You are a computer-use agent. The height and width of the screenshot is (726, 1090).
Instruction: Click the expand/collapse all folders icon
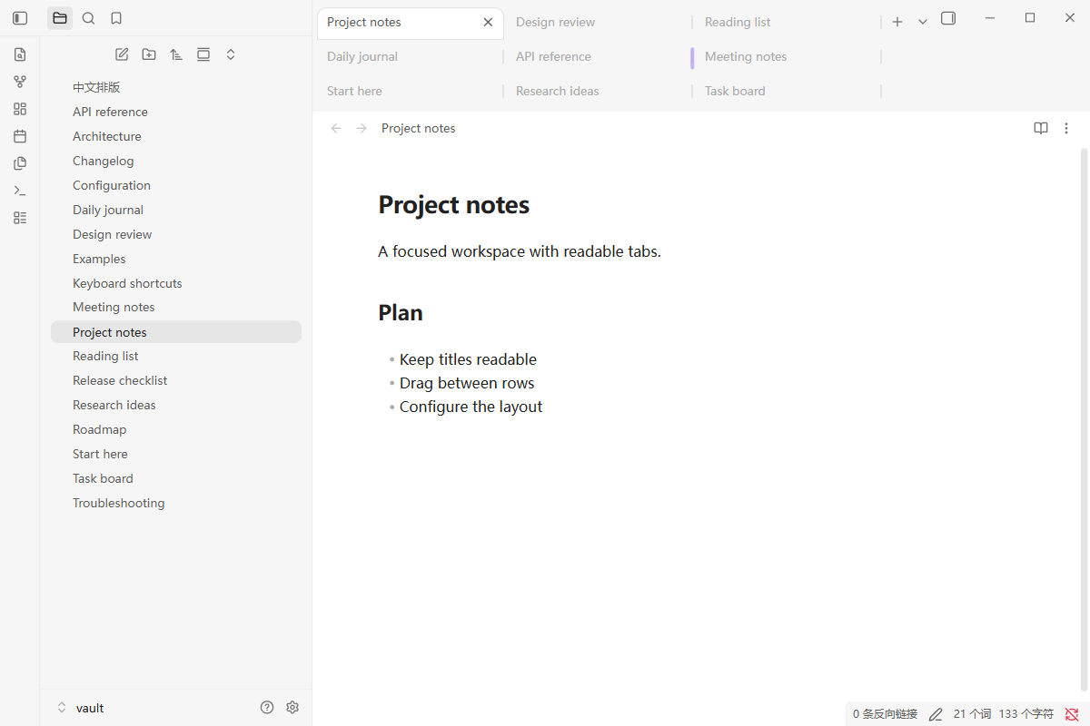point(231,54)
